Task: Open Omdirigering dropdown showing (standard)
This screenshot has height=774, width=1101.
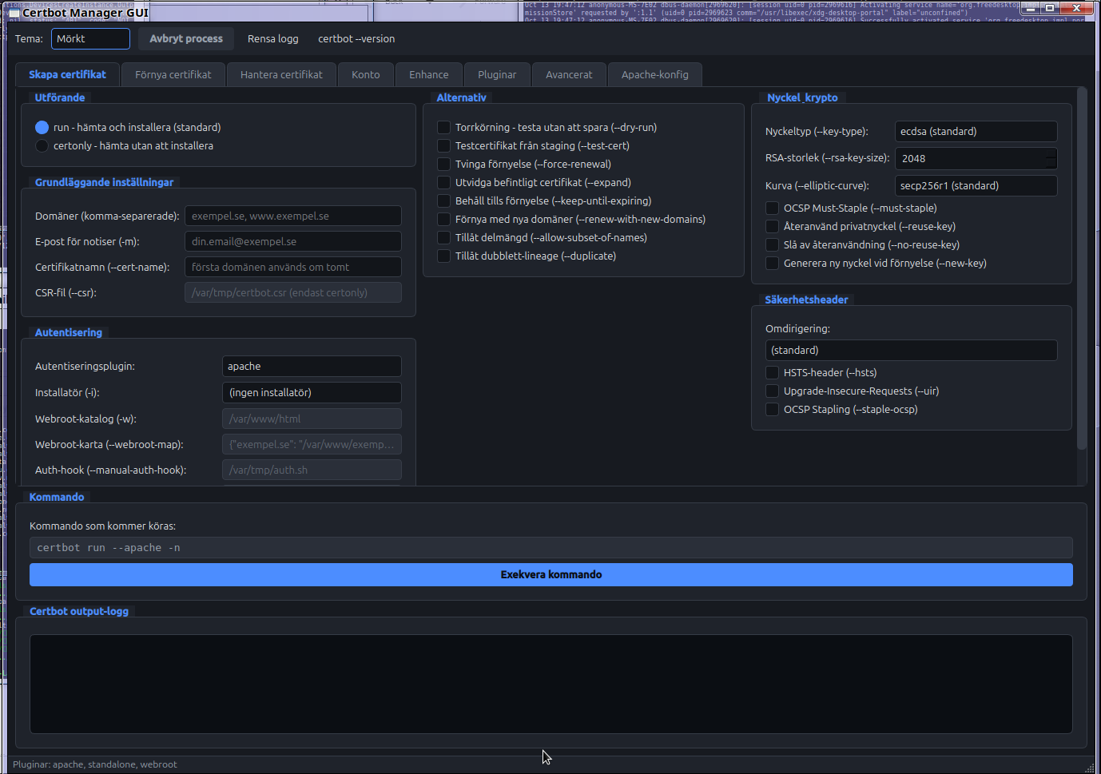Action: click(x=911, y=351)
